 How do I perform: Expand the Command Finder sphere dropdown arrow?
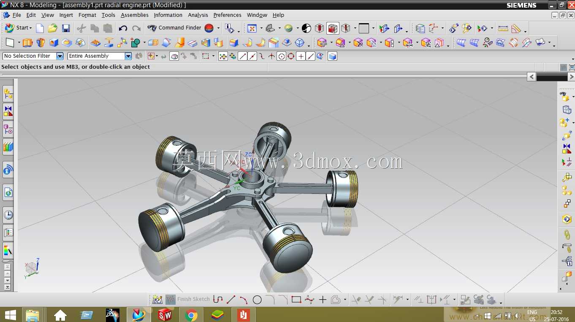coord(218,28)
